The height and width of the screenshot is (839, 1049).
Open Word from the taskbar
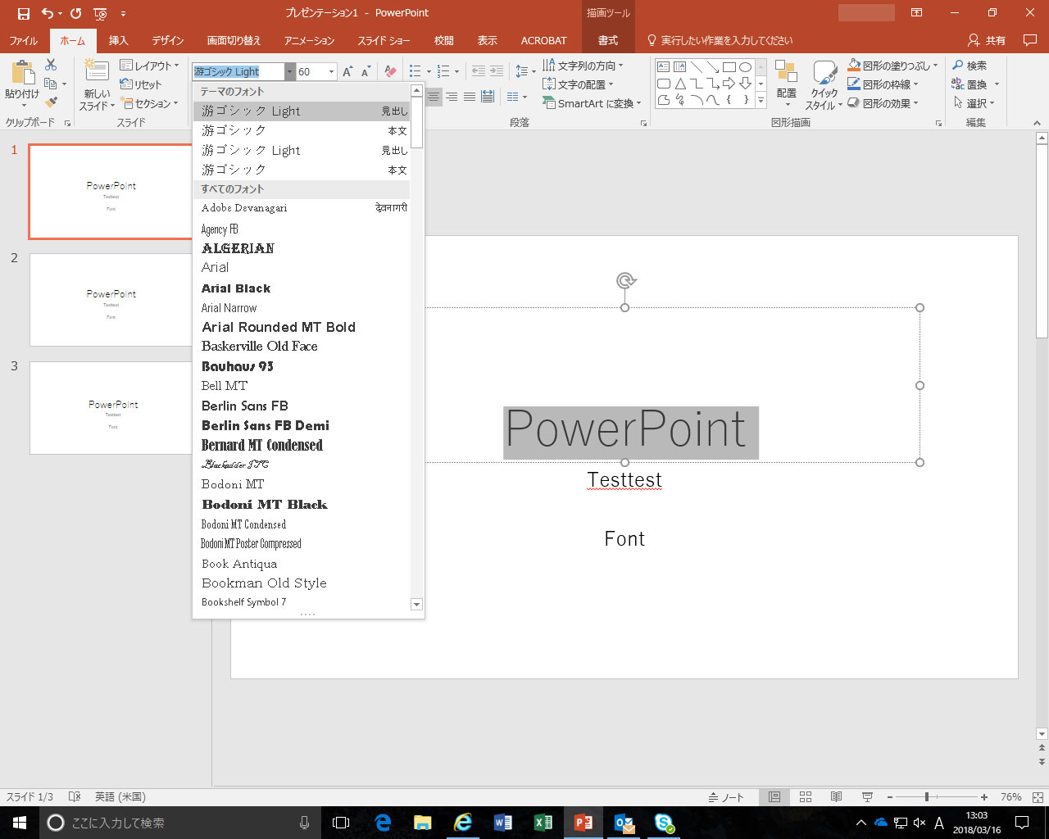[503, 823]
